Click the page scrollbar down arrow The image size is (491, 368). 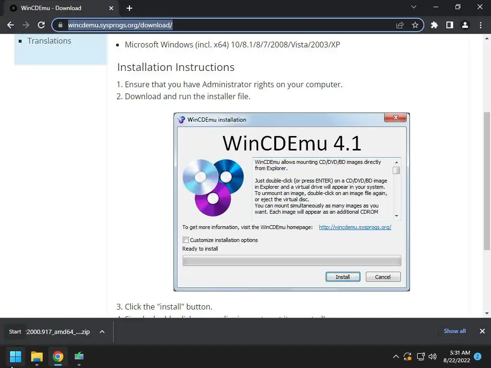[x=487, y=313]
